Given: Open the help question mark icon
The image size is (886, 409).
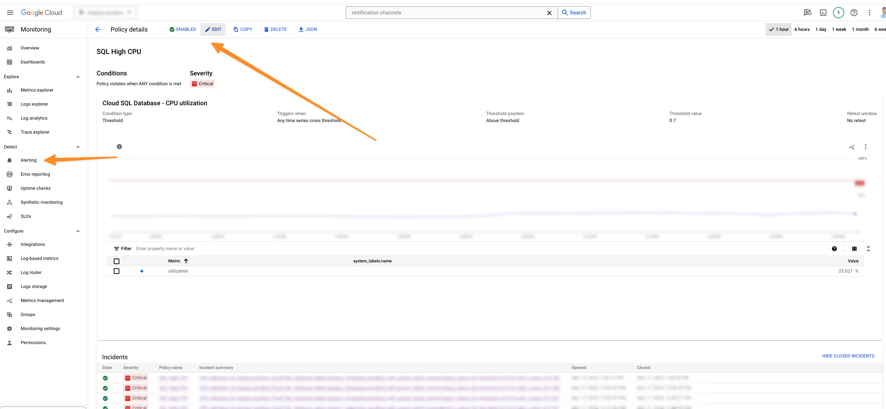Looking at the screenshot, I should 854,13.
